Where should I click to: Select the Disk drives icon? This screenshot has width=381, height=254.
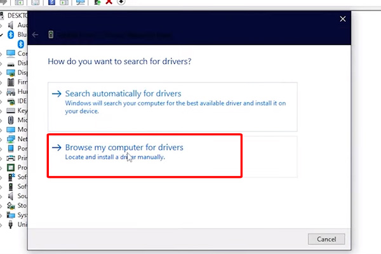10,64
